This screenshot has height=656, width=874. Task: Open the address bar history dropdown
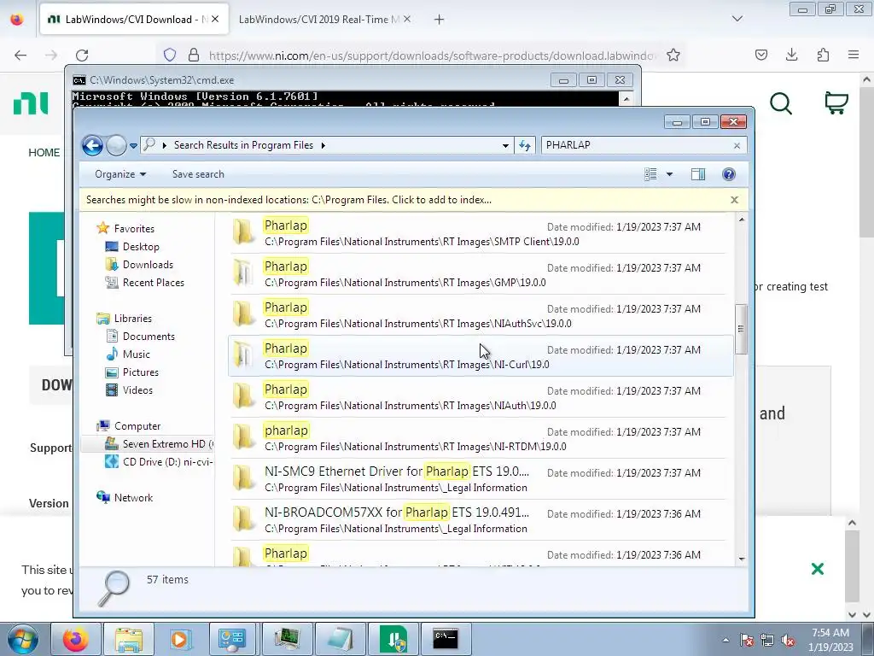pos(505,145)
